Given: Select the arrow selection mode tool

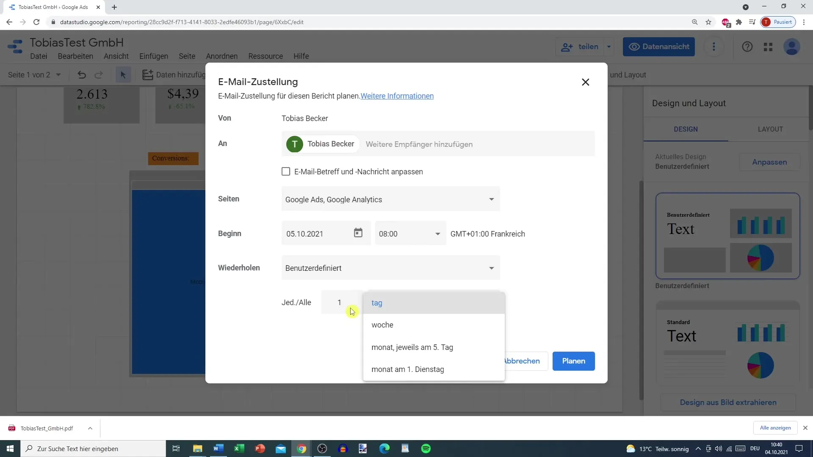Looking at the screenshot, I should [x=123, y=75].
